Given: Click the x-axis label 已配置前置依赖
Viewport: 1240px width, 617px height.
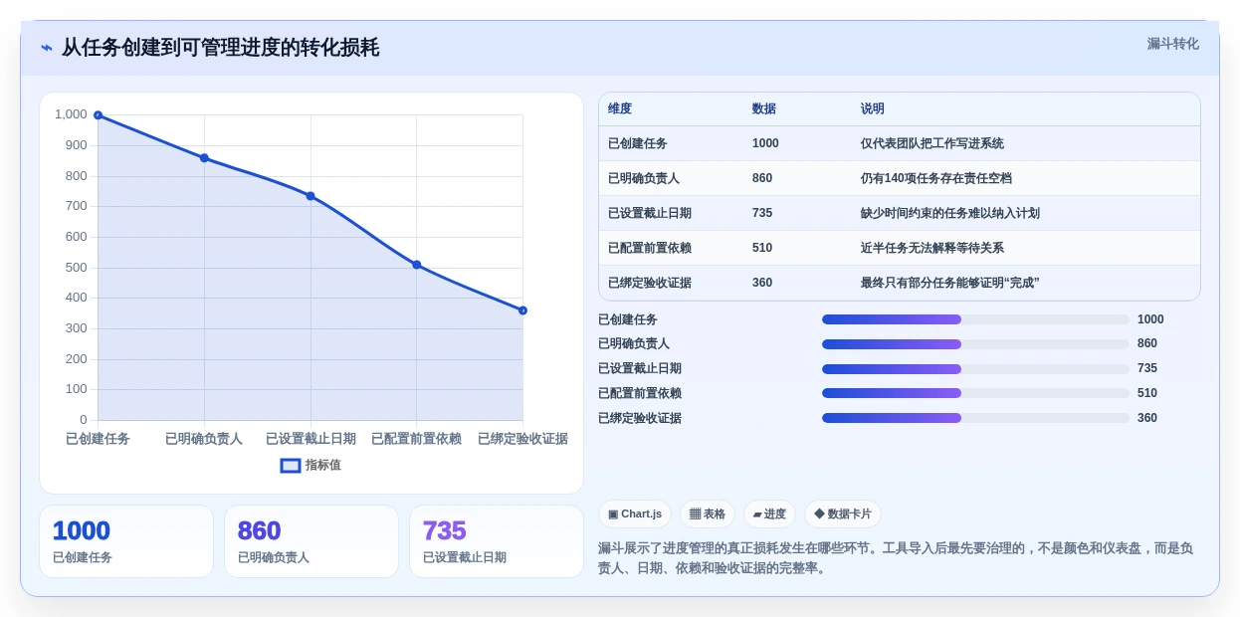Looking at the screenshot, I should 416,439.
